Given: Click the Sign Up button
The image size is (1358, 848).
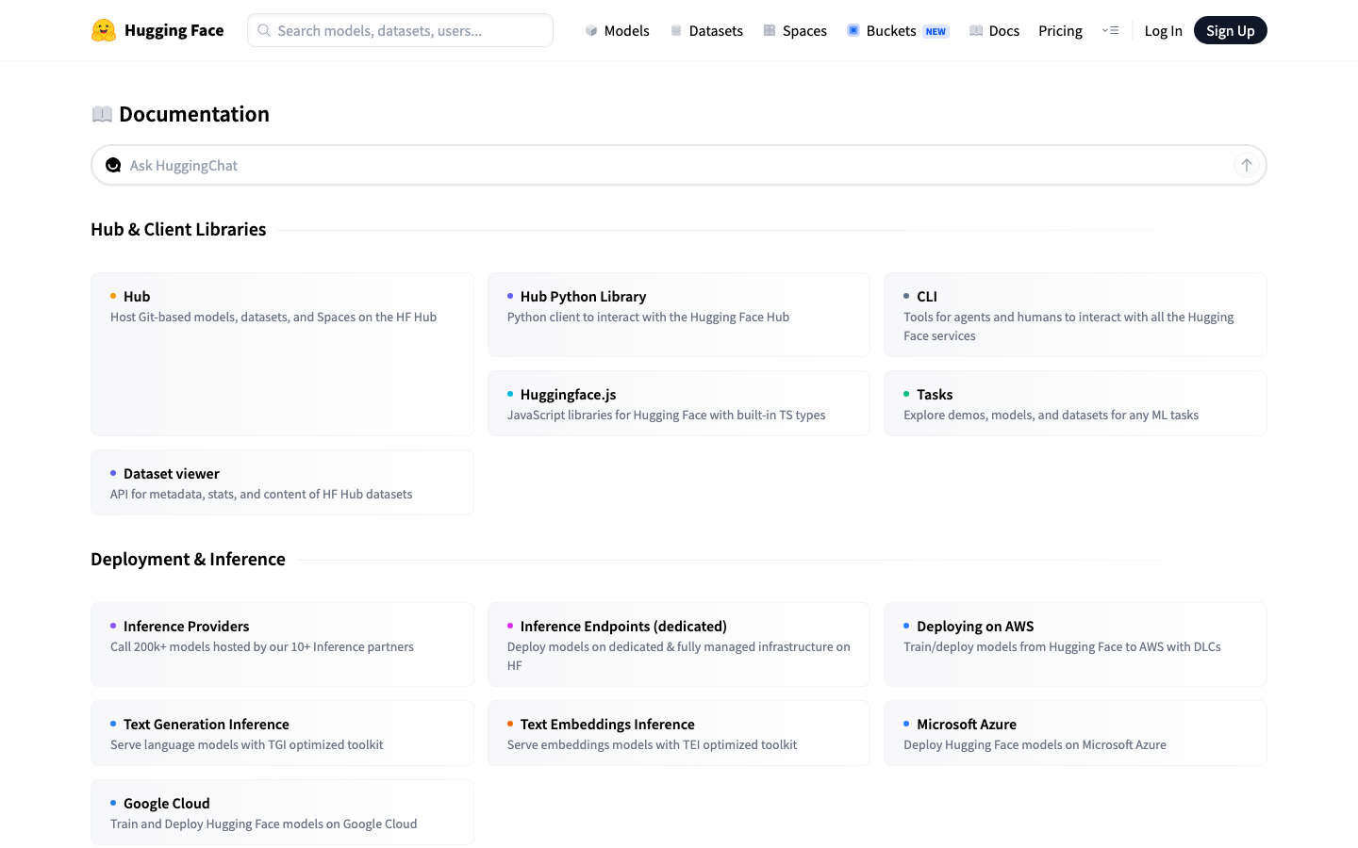Looking at the screenshot, I should point(1230,31).
